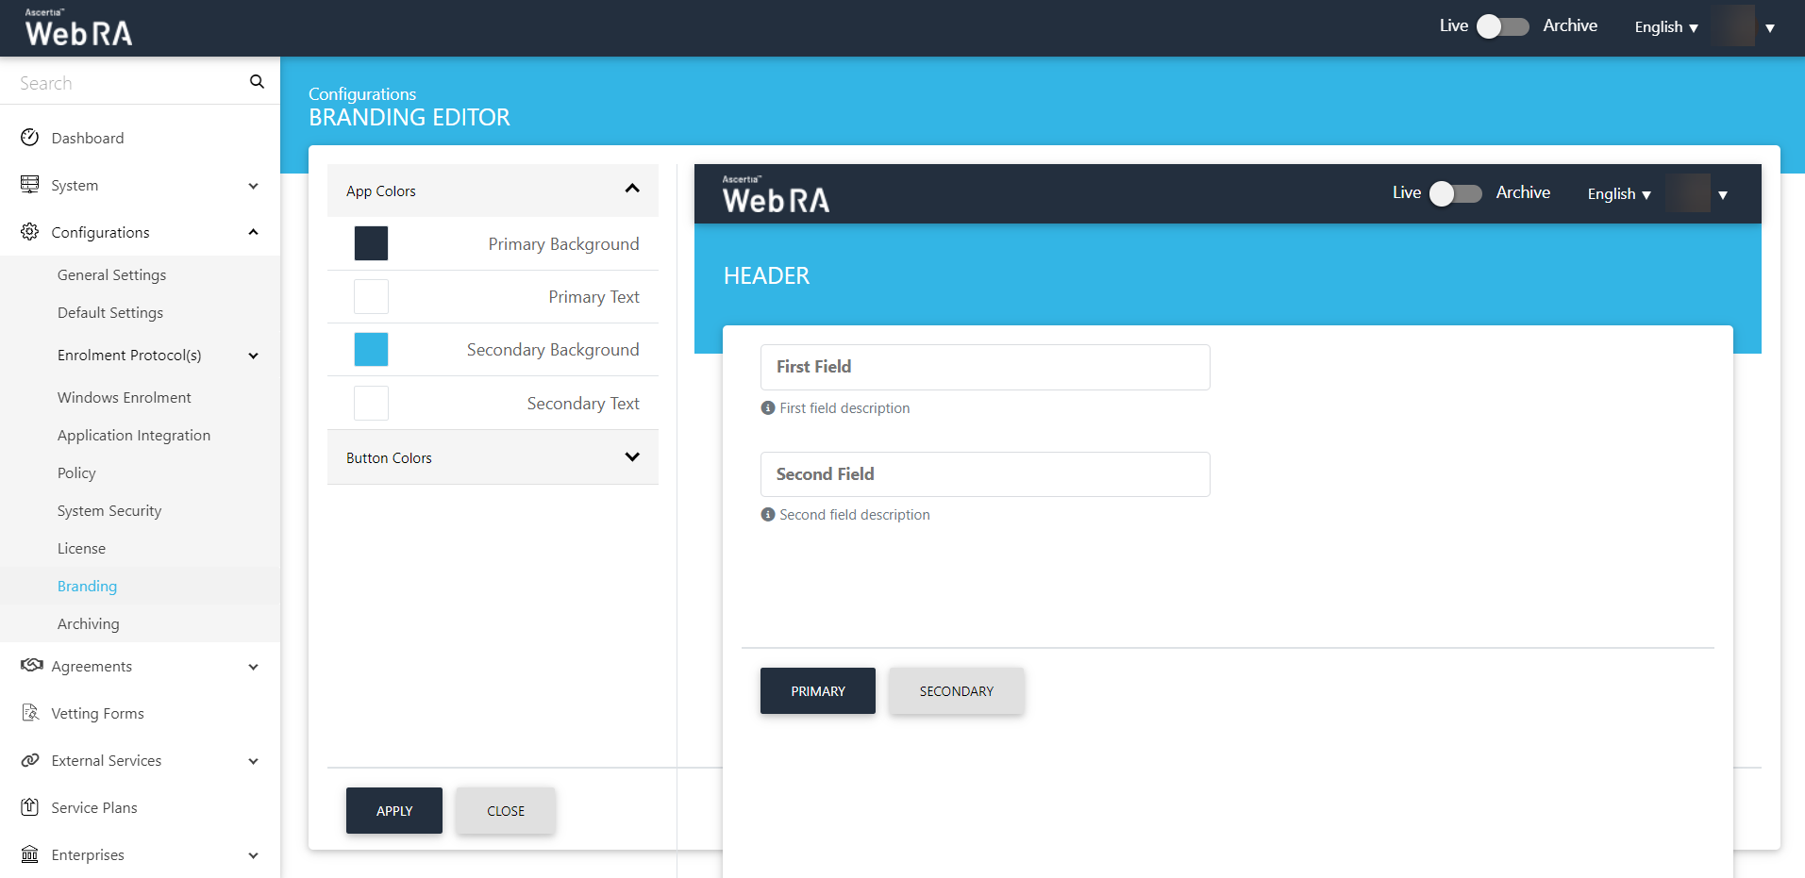Click the Configurations gear icon
Viewport: 1805px width, 878px height.
[30, 232]
